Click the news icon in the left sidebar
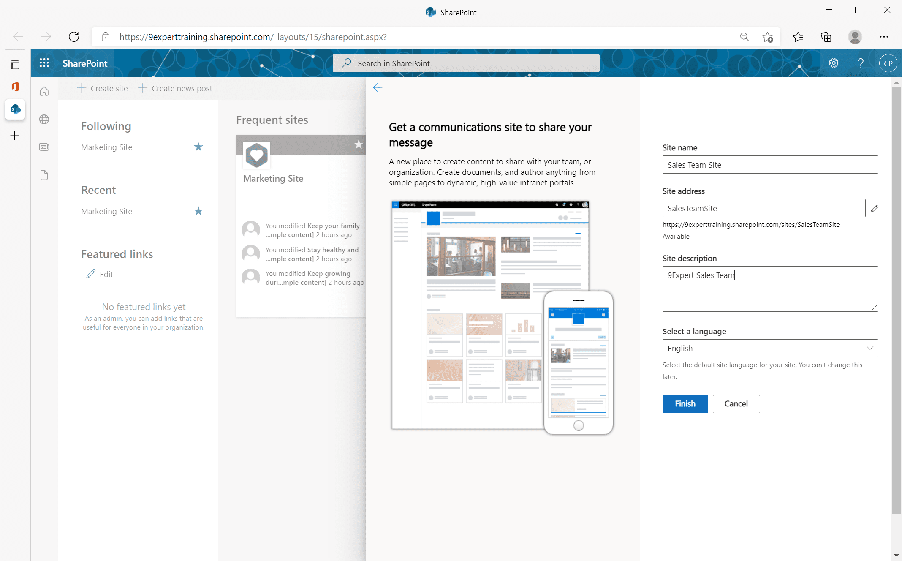 44,147
